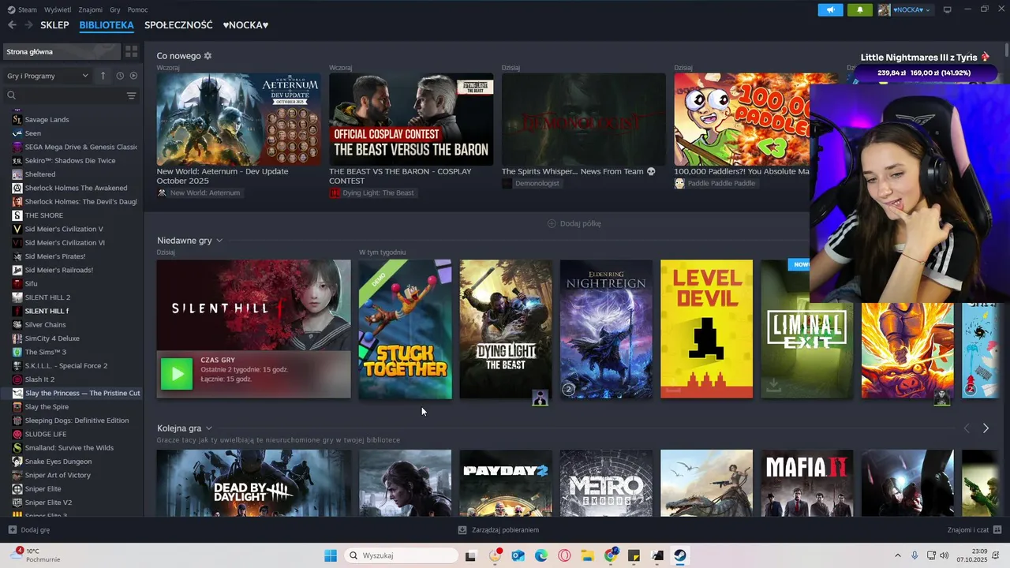Open File Explorer from the taskbar
Image resolution: width=1010 pixels, height=568 pixels.
[x=588, y=555]
